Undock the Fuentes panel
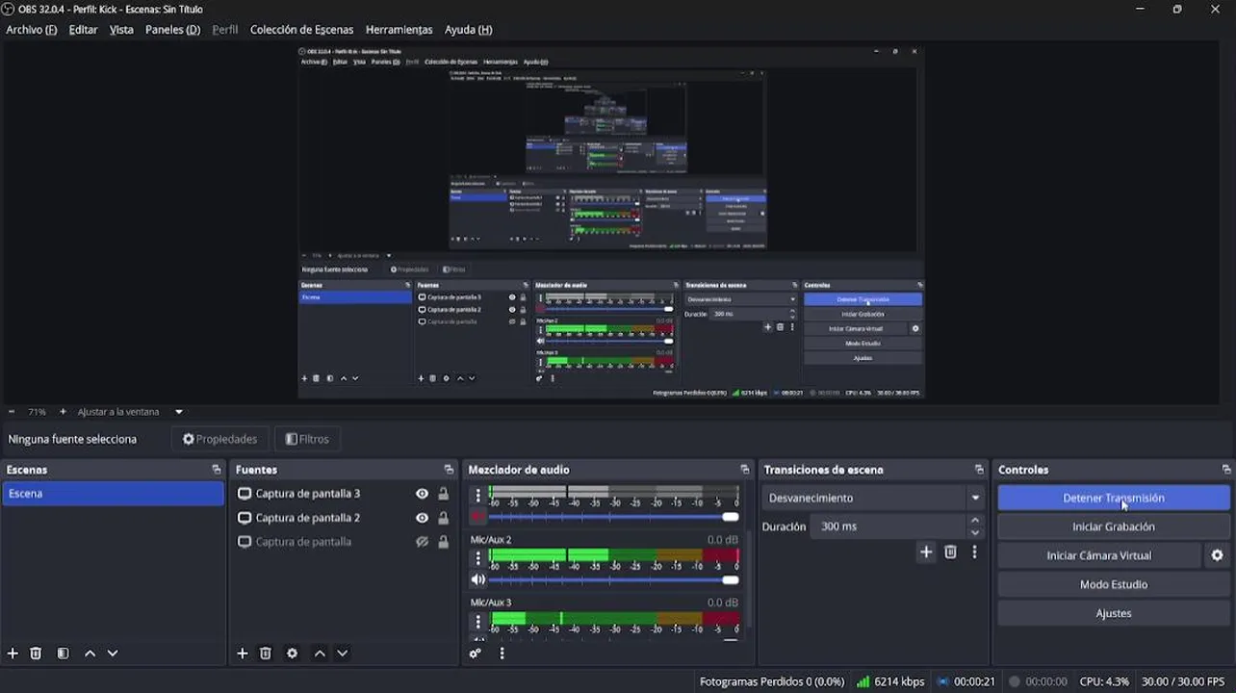This screenshot has width=1236, height=693. [x=449, y=470]
